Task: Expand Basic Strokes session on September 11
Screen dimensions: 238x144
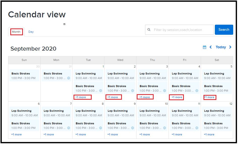Action: [x=197, y=128]
